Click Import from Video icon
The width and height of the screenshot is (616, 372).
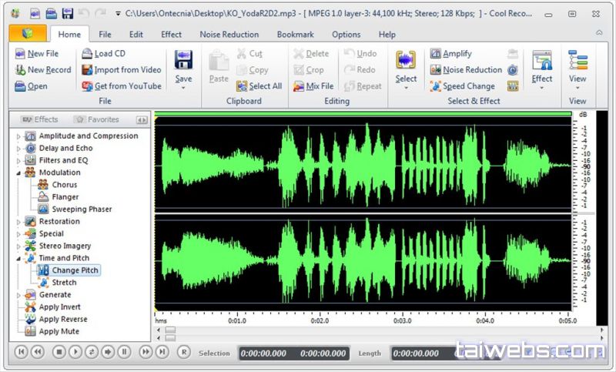click(86, 70)
